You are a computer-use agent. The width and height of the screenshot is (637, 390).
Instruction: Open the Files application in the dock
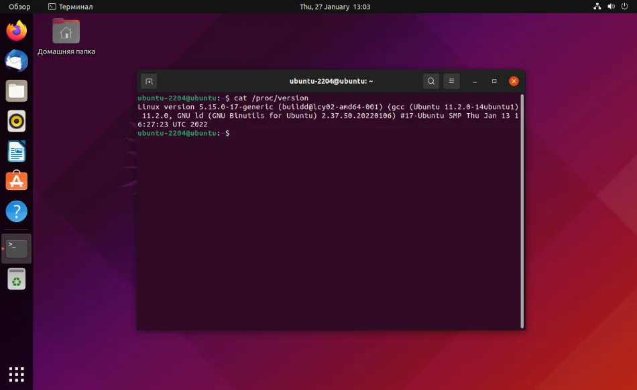pyautogui.click(x=15, y=90)
